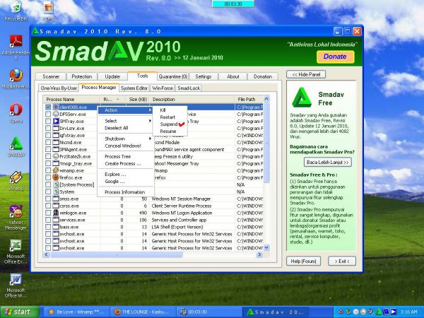Expand the Shutdown submenu
Screen dimensions: 424x318
point(126,139)
